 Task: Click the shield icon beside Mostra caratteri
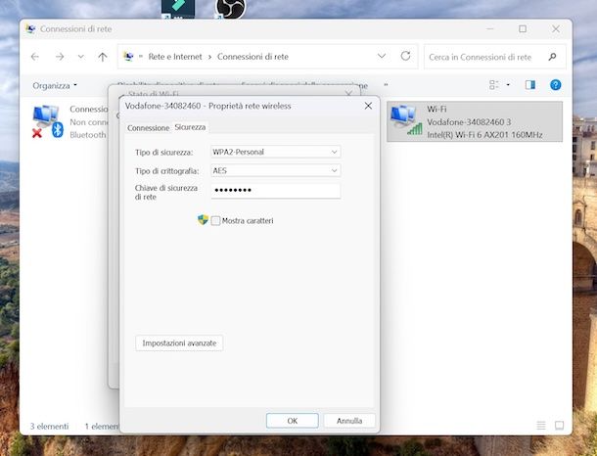tap(203, 219)
